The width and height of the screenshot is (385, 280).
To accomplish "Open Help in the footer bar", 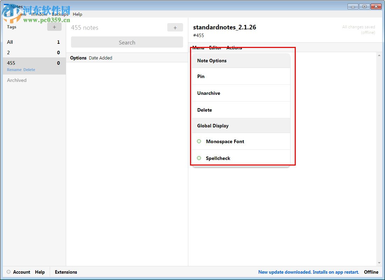I will pyautogui.click(x=40, y=272).
